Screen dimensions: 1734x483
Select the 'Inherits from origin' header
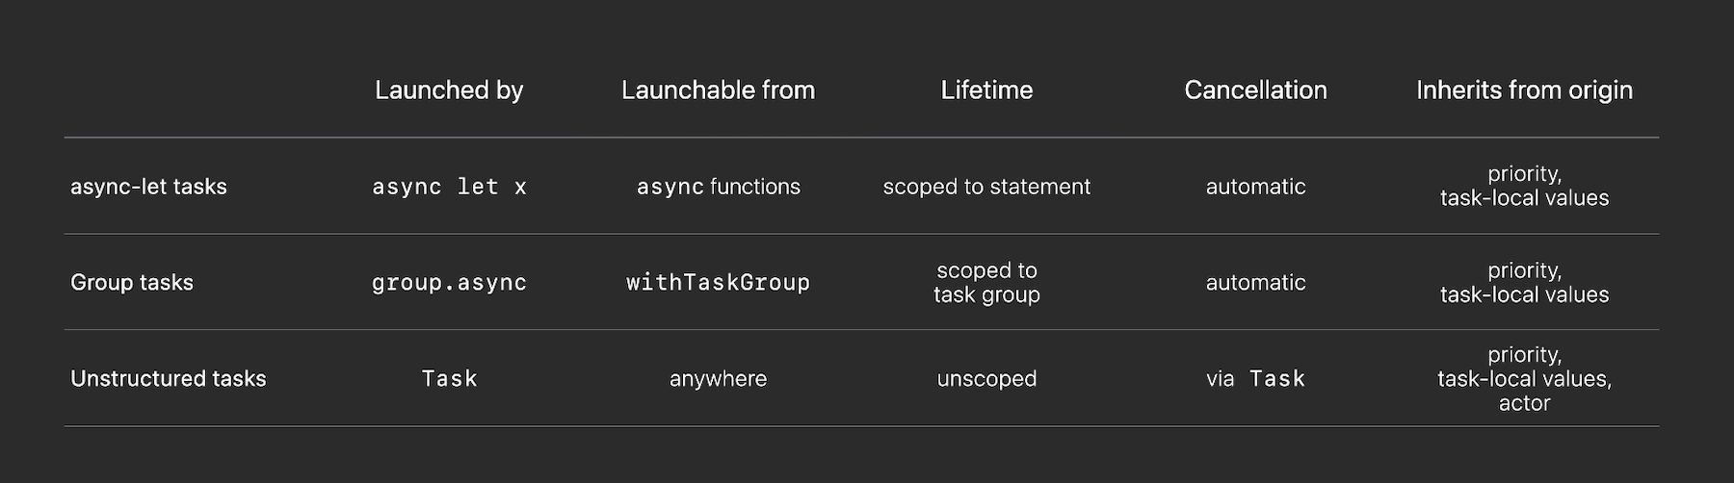(1524, 90)
